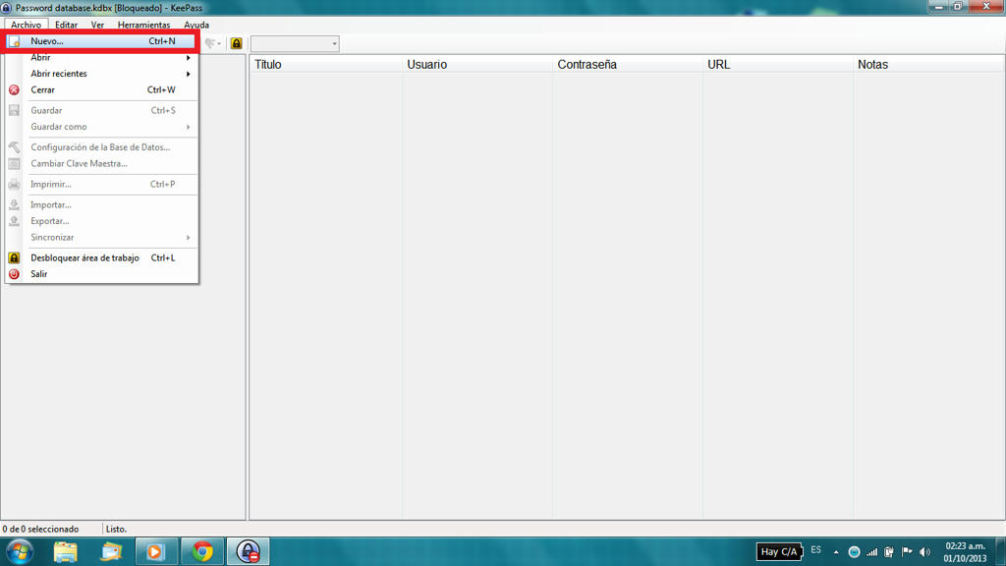Open the Windows Start orb
The height and width of the screenshot is (566, 1006).
(20, 552)
